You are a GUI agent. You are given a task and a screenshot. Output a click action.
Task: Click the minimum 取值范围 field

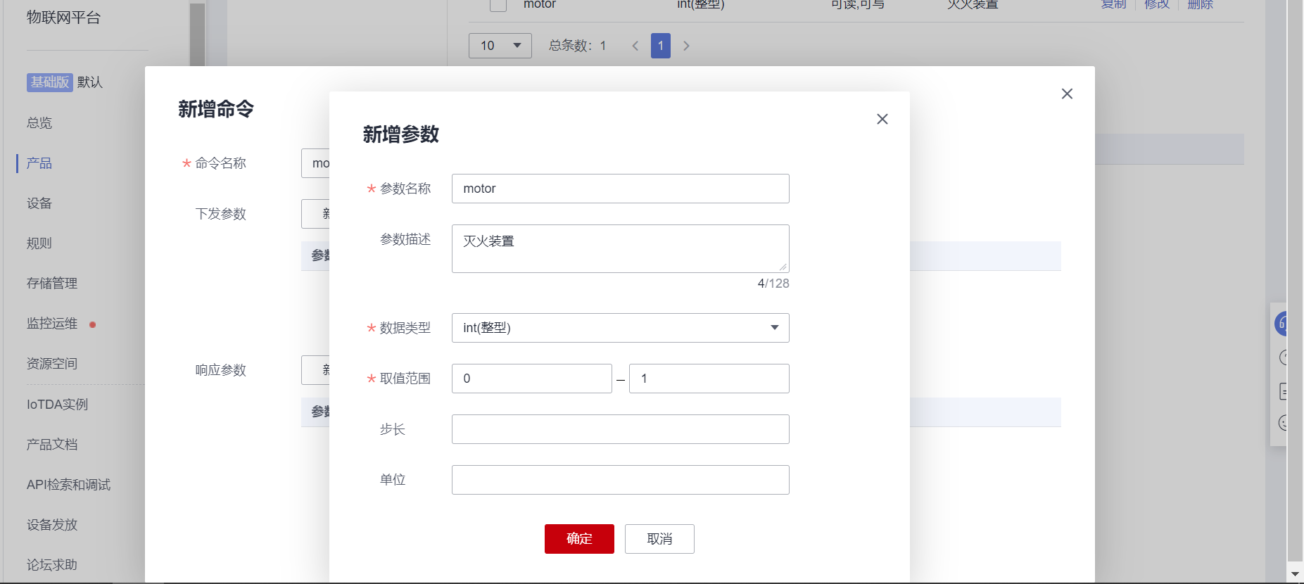pos(531,379)
